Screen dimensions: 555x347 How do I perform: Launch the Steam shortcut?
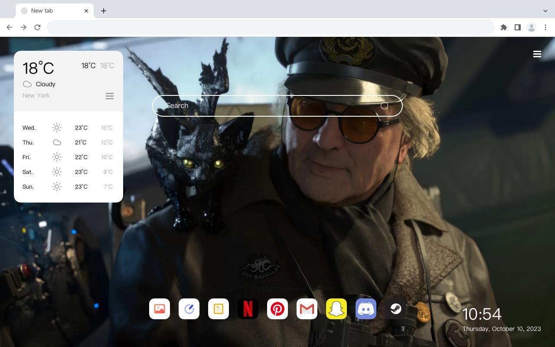(x=395, y=309)
